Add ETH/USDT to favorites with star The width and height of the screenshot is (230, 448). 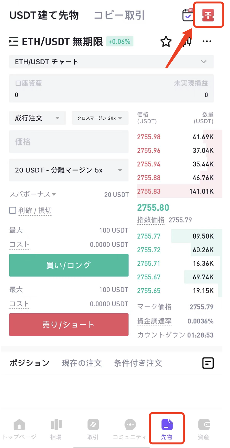tap(166, 41)
